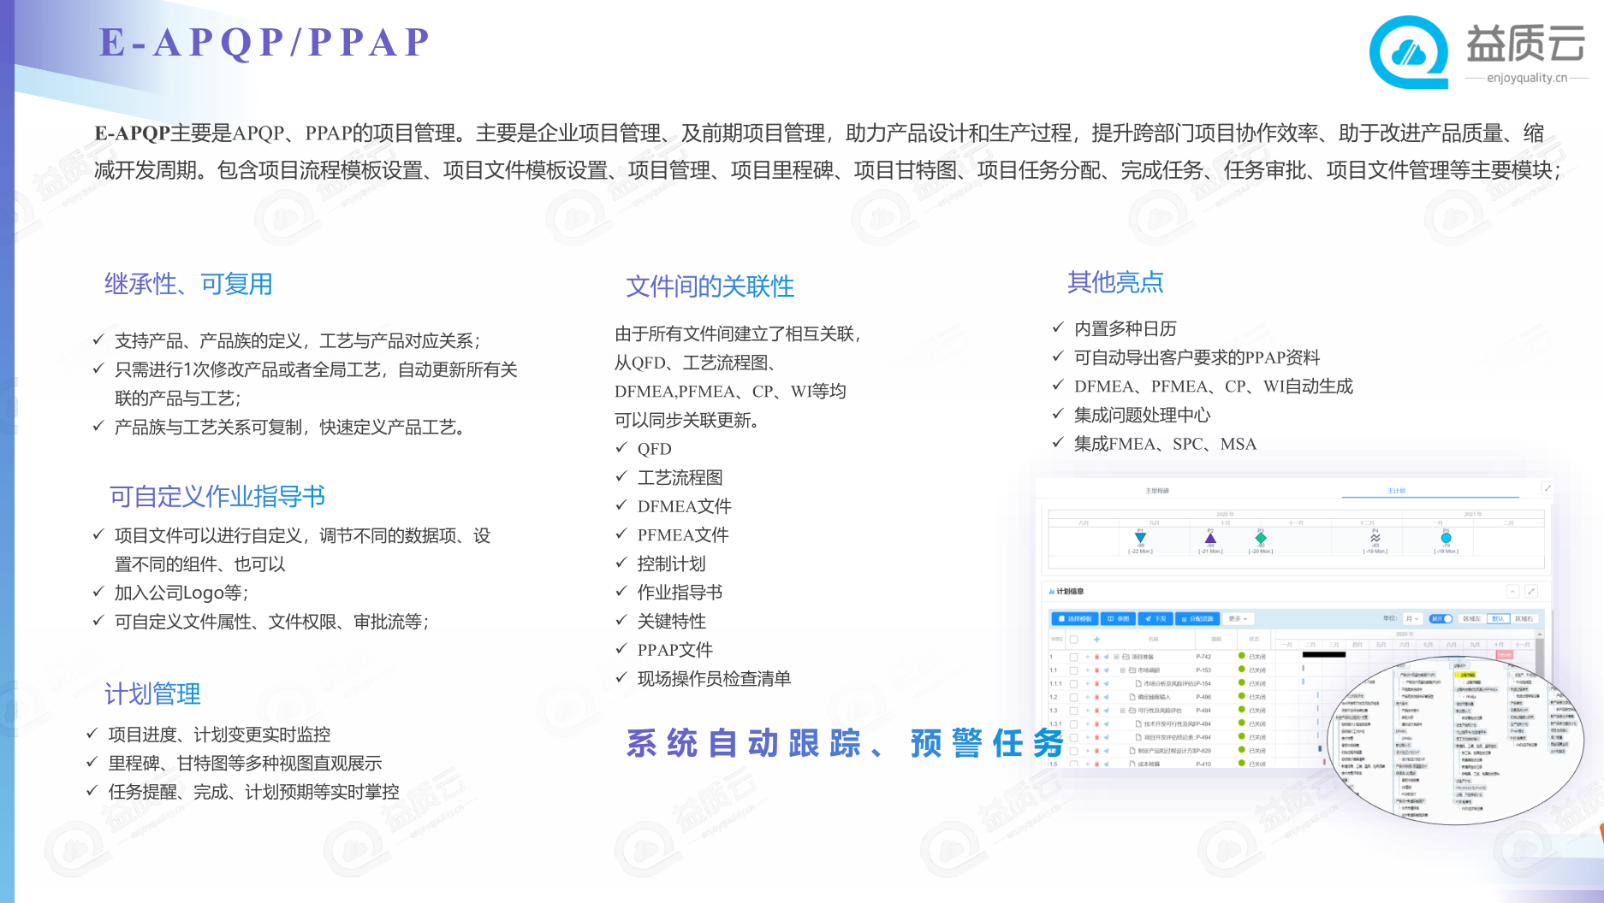Image resolution: width=1604 pixels, height=903 pixels.
Task: Delete row 1 项目准备 via red trash icon
Action: [1096, 657]
